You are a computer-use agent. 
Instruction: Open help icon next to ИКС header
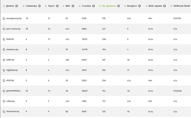click(73, 6)
